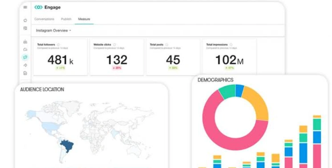
Task: Open the layout panel icon below Home
Action: [25, 28]
